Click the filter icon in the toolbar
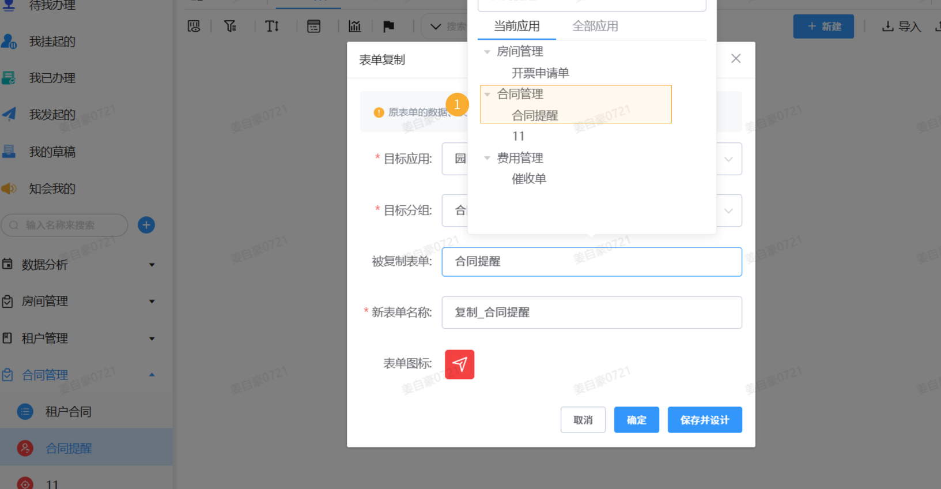Screen dimensions: 941x489 click(x=230, y=26)
